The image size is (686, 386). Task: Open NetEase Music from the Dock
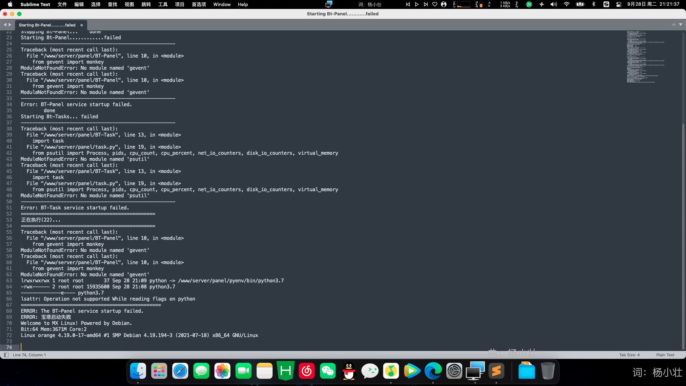tap(307, 371)
